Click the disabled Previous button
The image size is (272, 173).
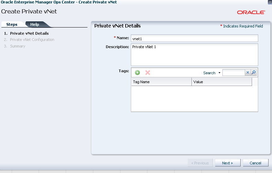pos(200,163)
